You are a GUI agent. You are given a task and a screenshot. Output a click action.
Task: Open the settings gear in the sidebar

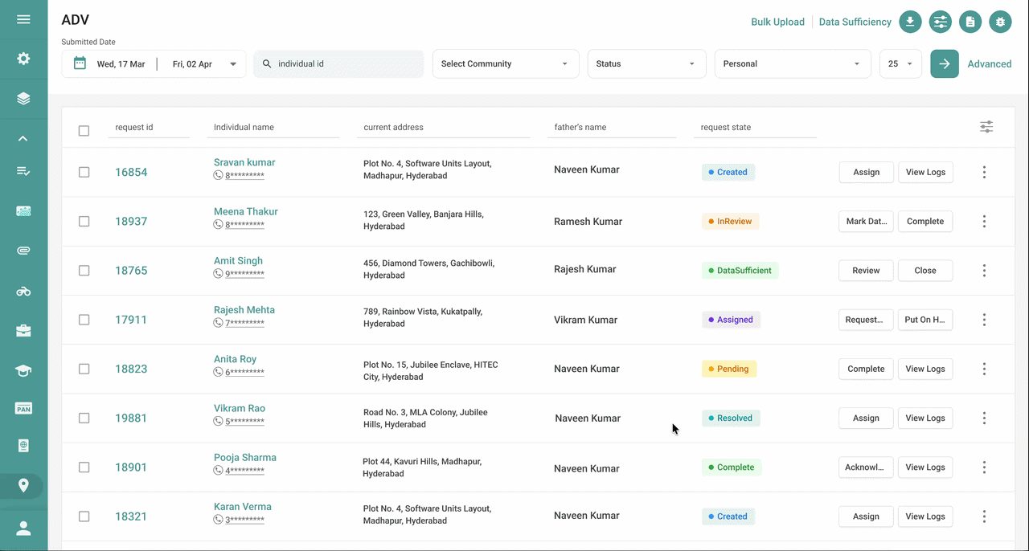23,59
